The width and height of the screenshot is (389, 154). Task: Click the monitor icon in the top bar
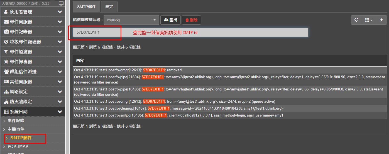coord(61,3)
